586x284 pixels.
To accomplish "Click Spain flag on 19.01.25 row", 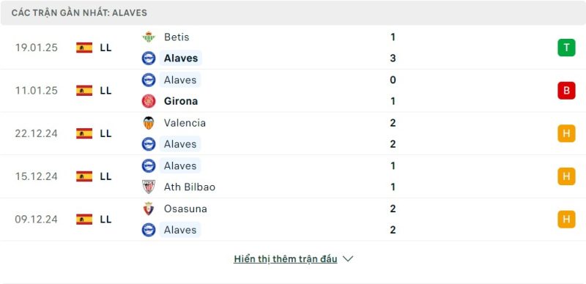I will [84, 48].
